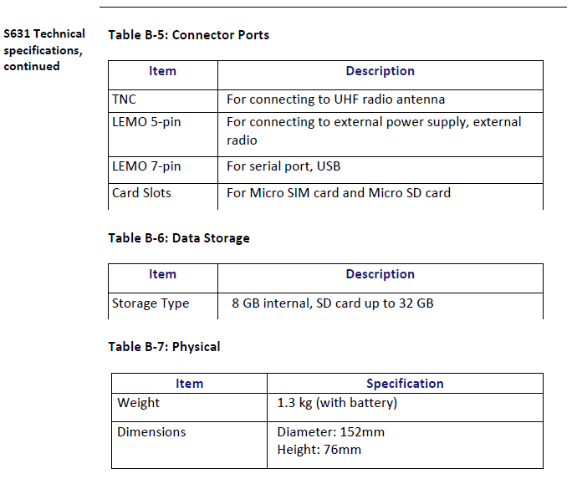572x479 pixels.
Task: Click the Table B-5: Connector Ports heading
Action: [188, 35]
